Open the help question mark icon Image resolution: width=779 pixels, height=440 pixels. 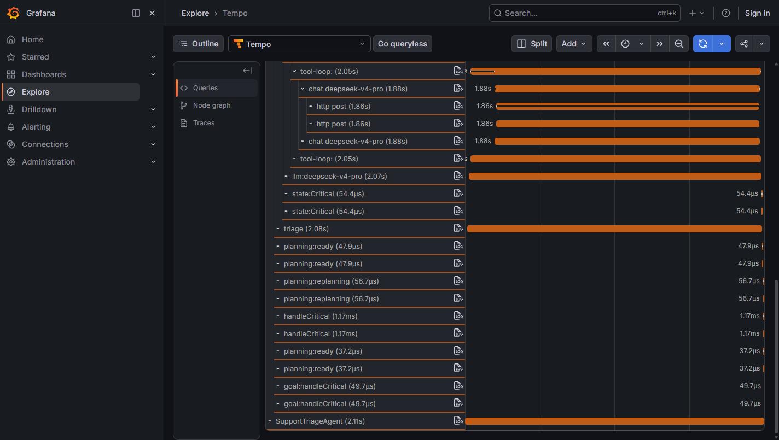click(x=726, y=13)
